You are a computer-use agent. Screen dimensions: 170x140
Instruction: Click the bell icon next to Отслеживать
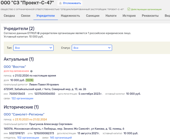60,3
